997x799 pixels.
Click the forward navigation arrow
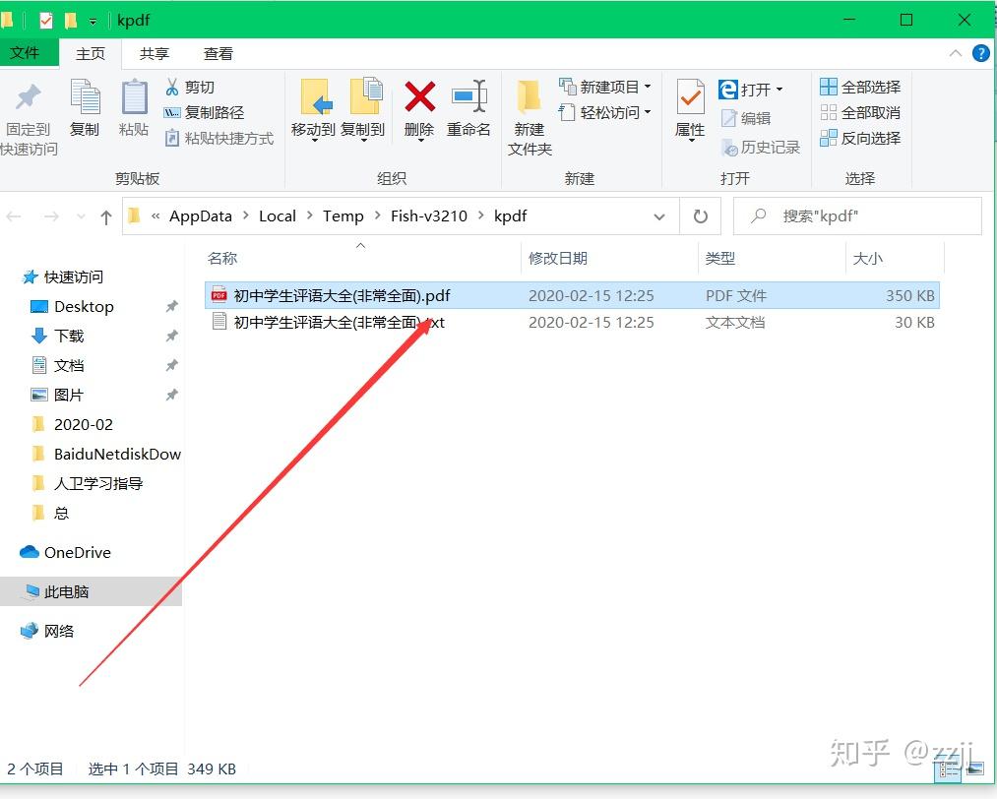coord(51,217)
